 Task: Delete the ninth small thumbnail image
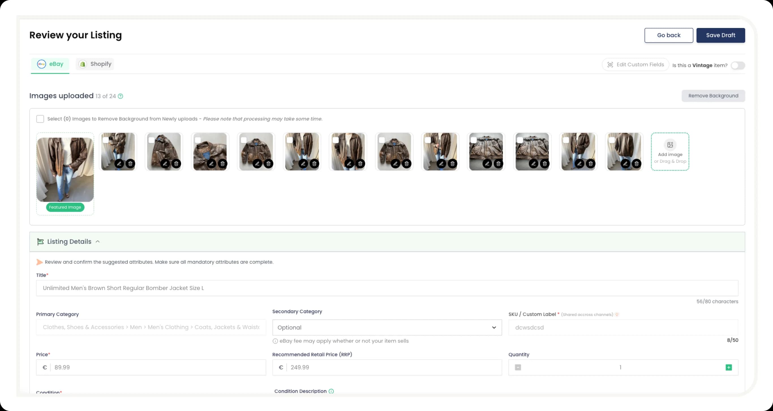(x=498, y=164)
